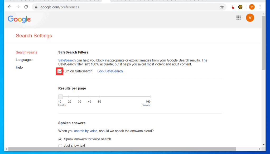Image resolution: width=270 pixels, height=154 pixels.
Task: Select the Just show text option
Action: (60, 146)
